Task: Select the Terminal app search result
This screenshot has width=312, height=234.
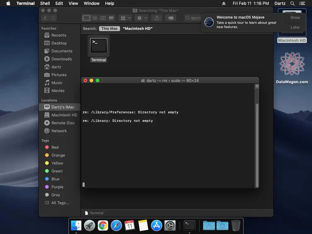Action: [x=98, y=49]
